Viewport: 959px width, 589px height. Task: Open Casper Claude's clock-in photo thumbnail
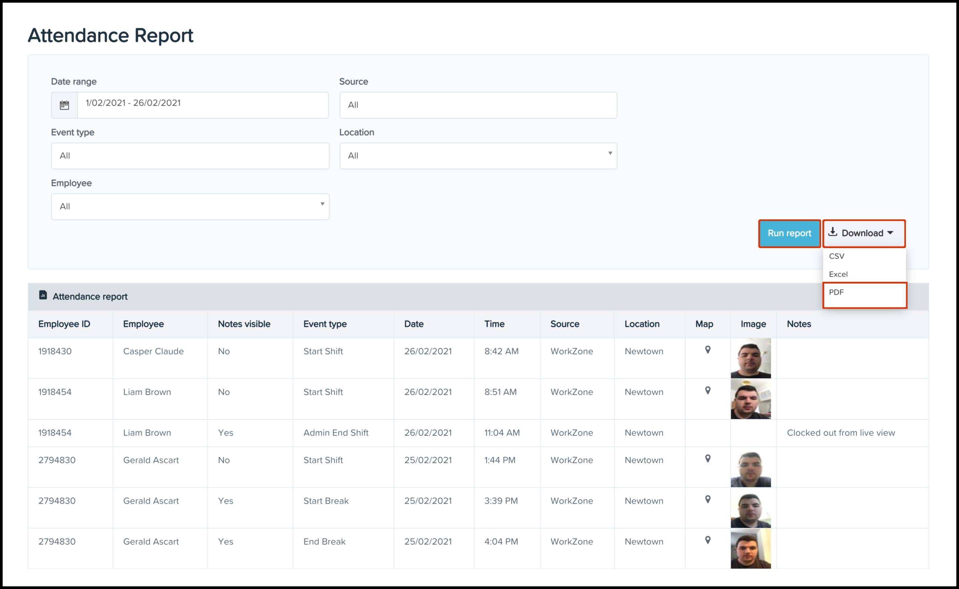751,358
